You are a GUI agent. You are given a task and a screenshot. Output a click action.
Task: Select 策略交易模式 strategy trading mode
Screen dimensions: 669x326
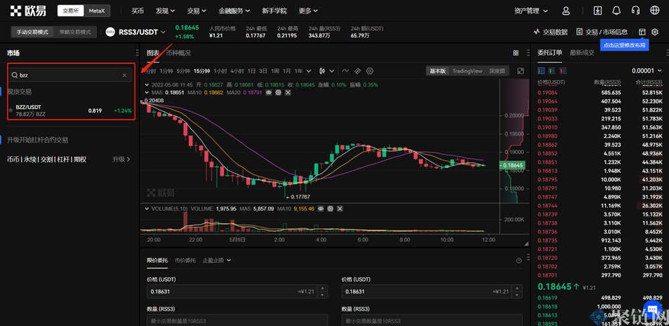coord(75,32)
